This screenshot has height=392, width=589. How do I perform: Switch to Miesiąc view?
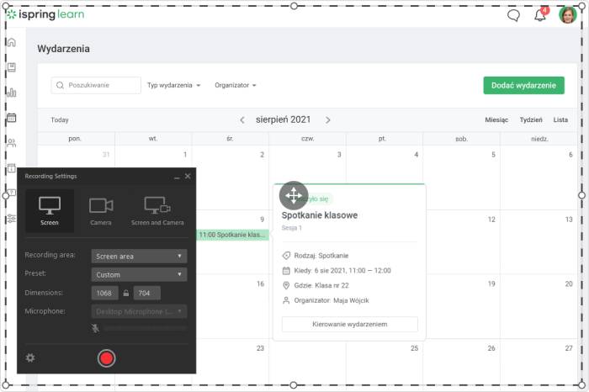click(496, 119)
